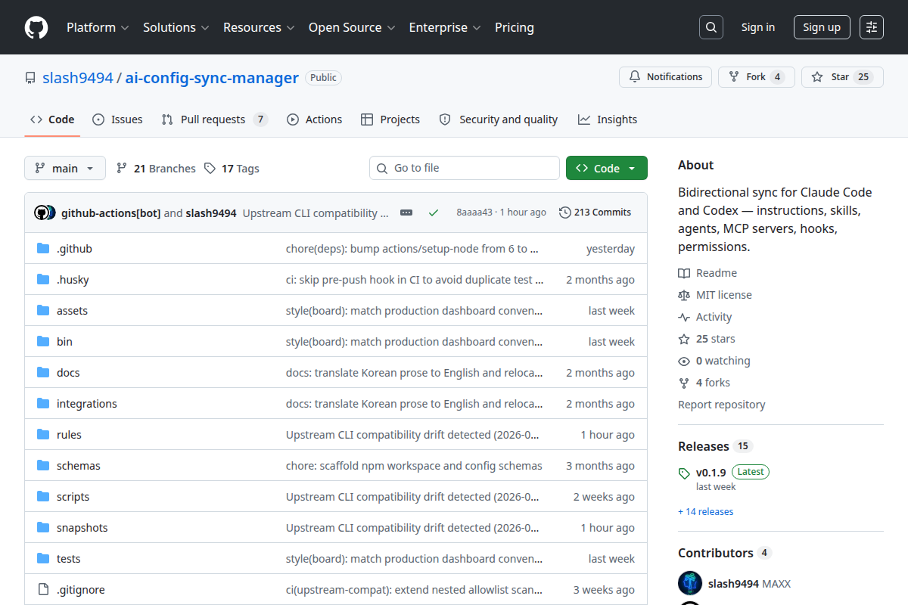Open the Activity link in About

[x=705, y=317]
